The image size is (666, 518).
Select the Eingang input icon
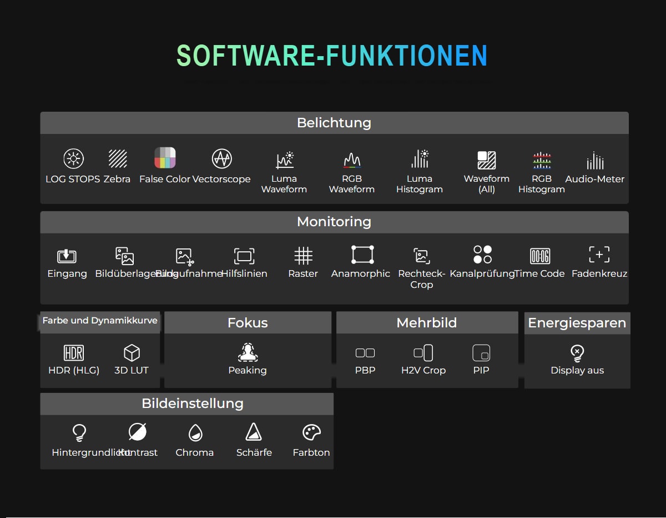(x=67, y=256)
